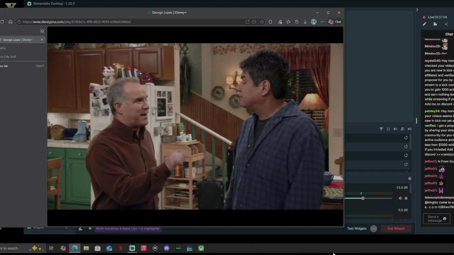The image size is (454, 255).
Task: Open Edge favorites list icon
Action: (x=288, y=22)
